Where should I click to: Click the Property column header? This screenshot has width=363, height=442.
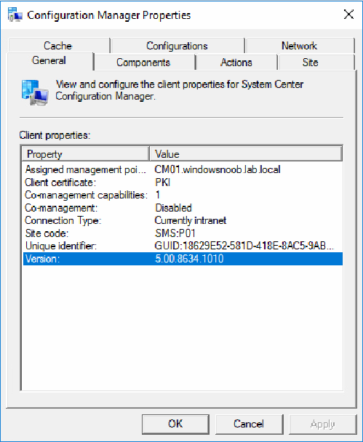tap(86, 154)
